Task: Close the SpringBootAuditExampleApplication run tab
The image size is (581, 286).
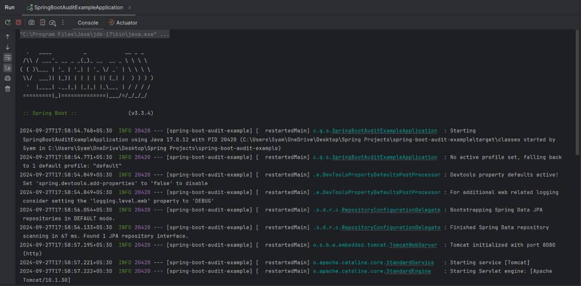Action: click(130, 7)
